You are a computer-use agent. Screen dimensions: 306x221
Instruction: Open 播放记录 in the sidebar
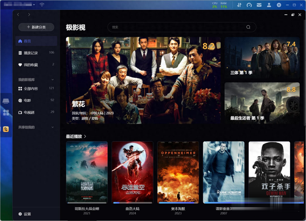36,53
